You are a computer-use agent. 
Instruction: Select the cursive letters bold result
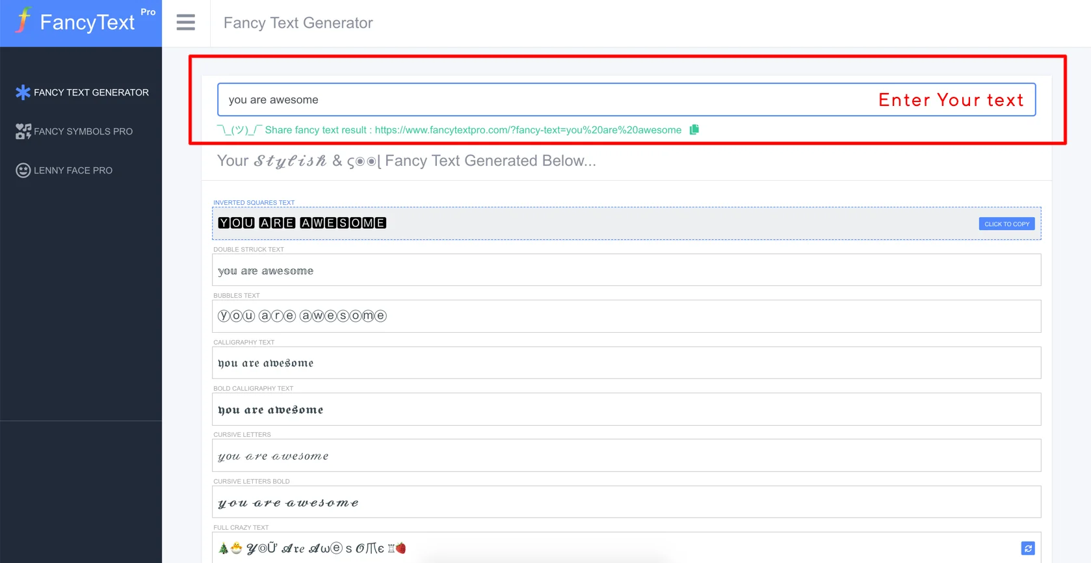click(x=626, y=502)
